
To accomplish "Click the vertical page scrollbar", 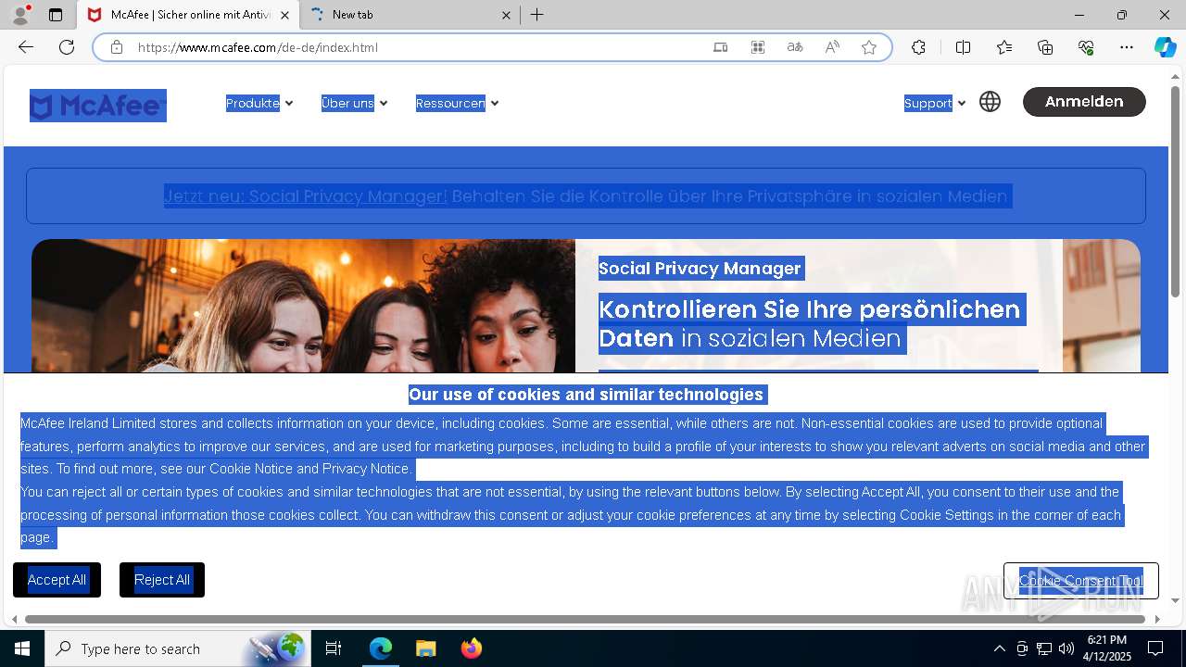I will [1176, 193].
